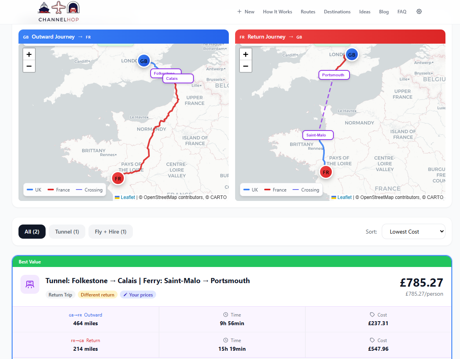Zoom in on the Return Journey map

[x=245, y=54]
